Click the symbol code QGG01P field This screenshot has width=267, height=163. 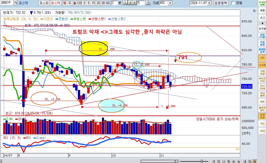[7, 3]
